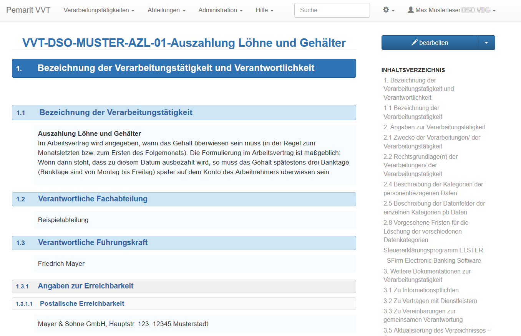Click the Pemarit VVT brand logo
The height and width of the screenshot is (336, 521).
tap(28, 10)
